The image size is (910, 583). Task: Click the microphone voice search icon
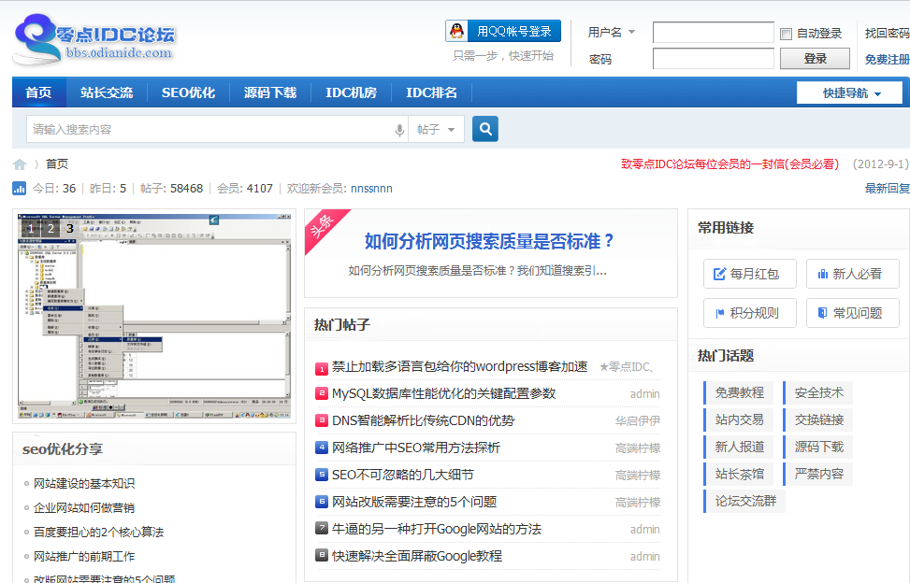pyautogui.click(x=399, y=130)
